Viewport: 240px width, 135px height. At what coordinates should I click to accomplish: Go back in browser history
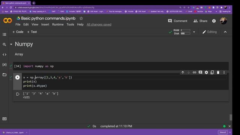[3, 7]
